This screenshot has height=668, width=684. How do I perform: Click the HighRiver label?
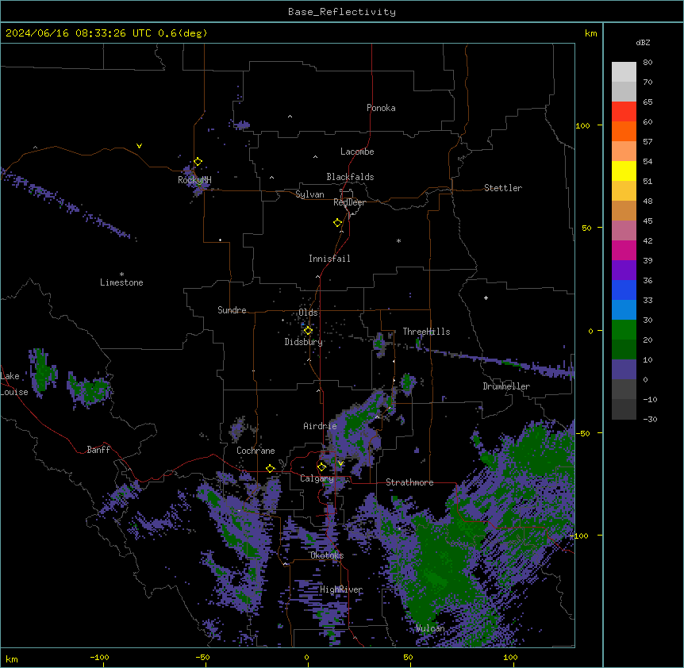341,589
